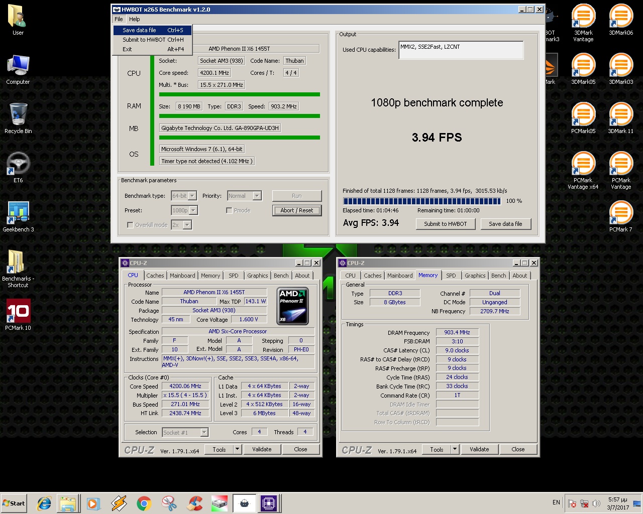Choose Save data file menu entry
The image size is (643, 514).
tap(152, 30)
